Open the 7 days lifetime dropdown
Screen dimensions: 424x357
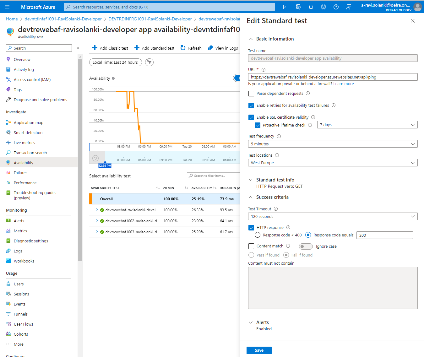[x=367, y=125]
